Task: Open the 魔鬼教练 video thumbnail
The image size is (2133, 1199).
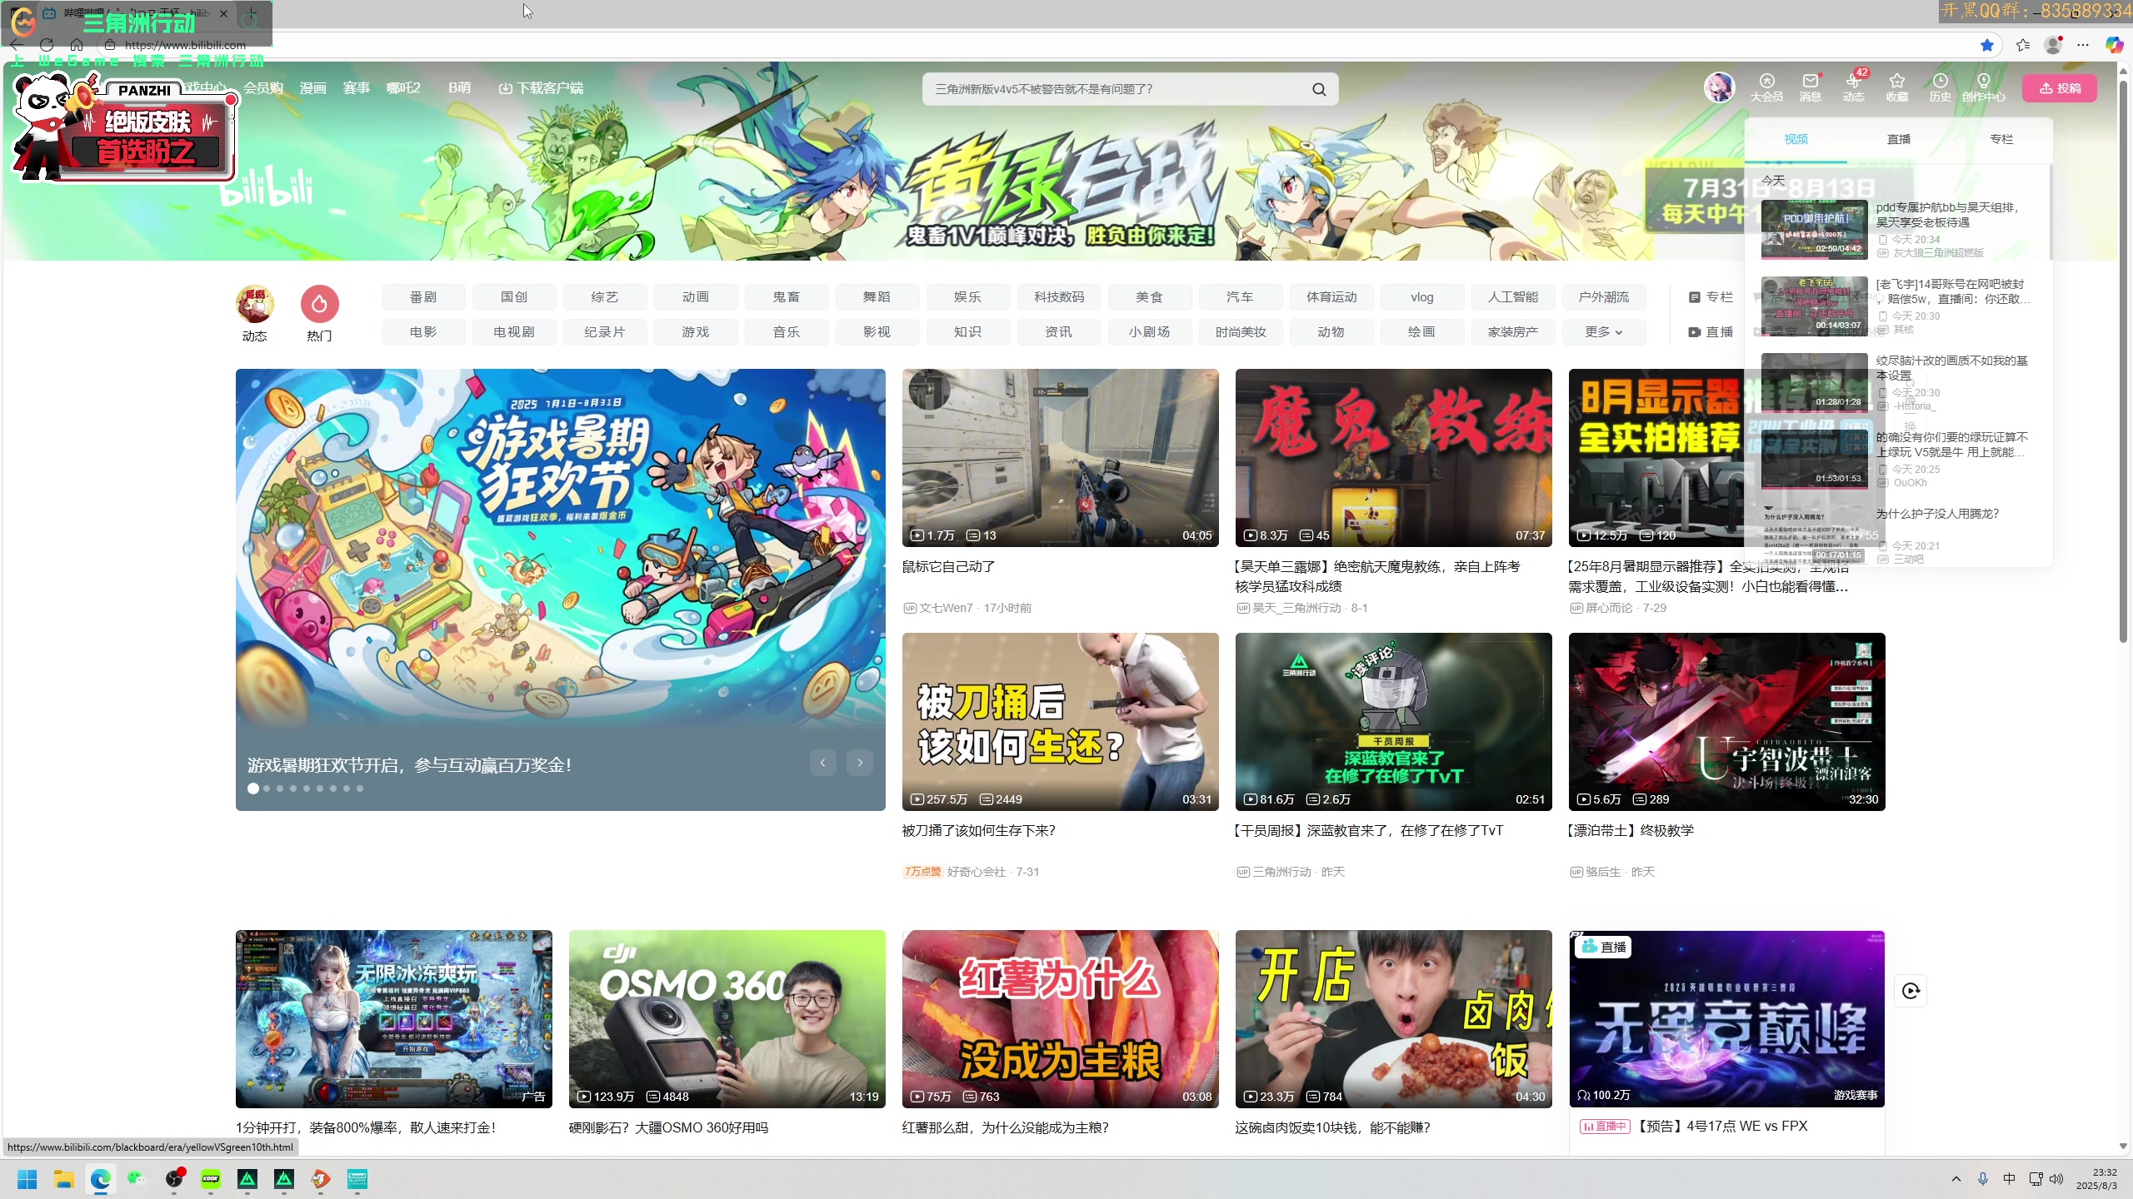Action: point(1393,458)
